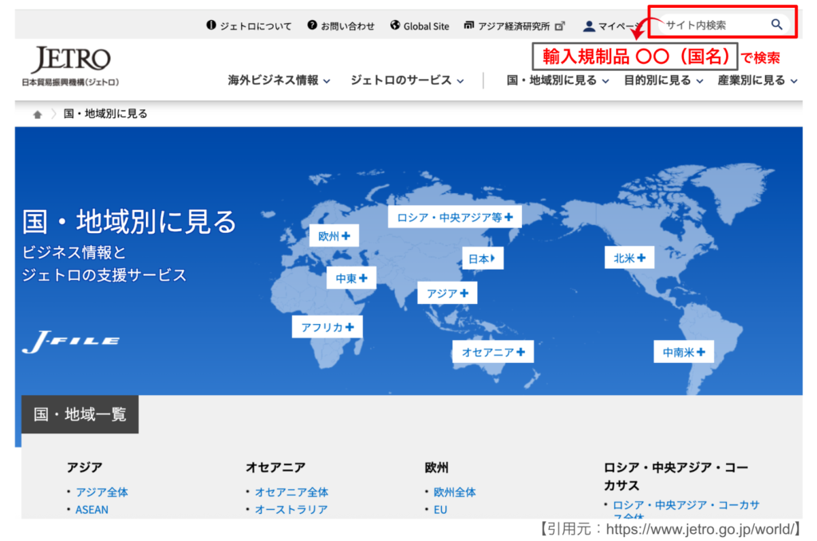The height and width of the screenshot is (541, 817).
Task: Click 国・地域別に見る breadcrumb text
Action: [x=105, y=113]
